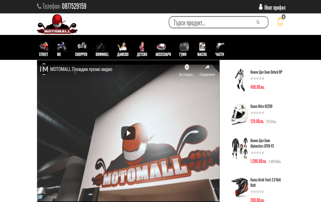321x202 pixels.
Task: Open the Каска Nitro N2200 product link
Action: tap(261, 107)
